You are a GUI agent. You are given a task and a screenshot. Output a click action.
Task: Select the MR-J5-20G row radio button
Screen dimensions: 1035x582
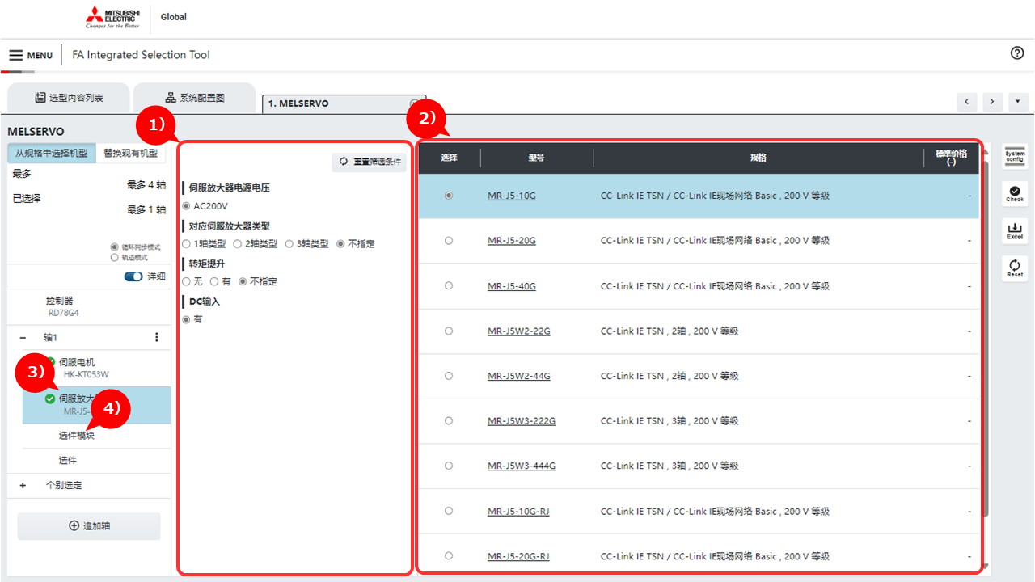pos(449,241)
